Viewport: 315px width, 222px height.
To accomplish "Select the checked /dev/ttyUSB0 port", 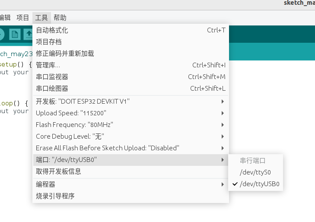I will tap(255, 184).
